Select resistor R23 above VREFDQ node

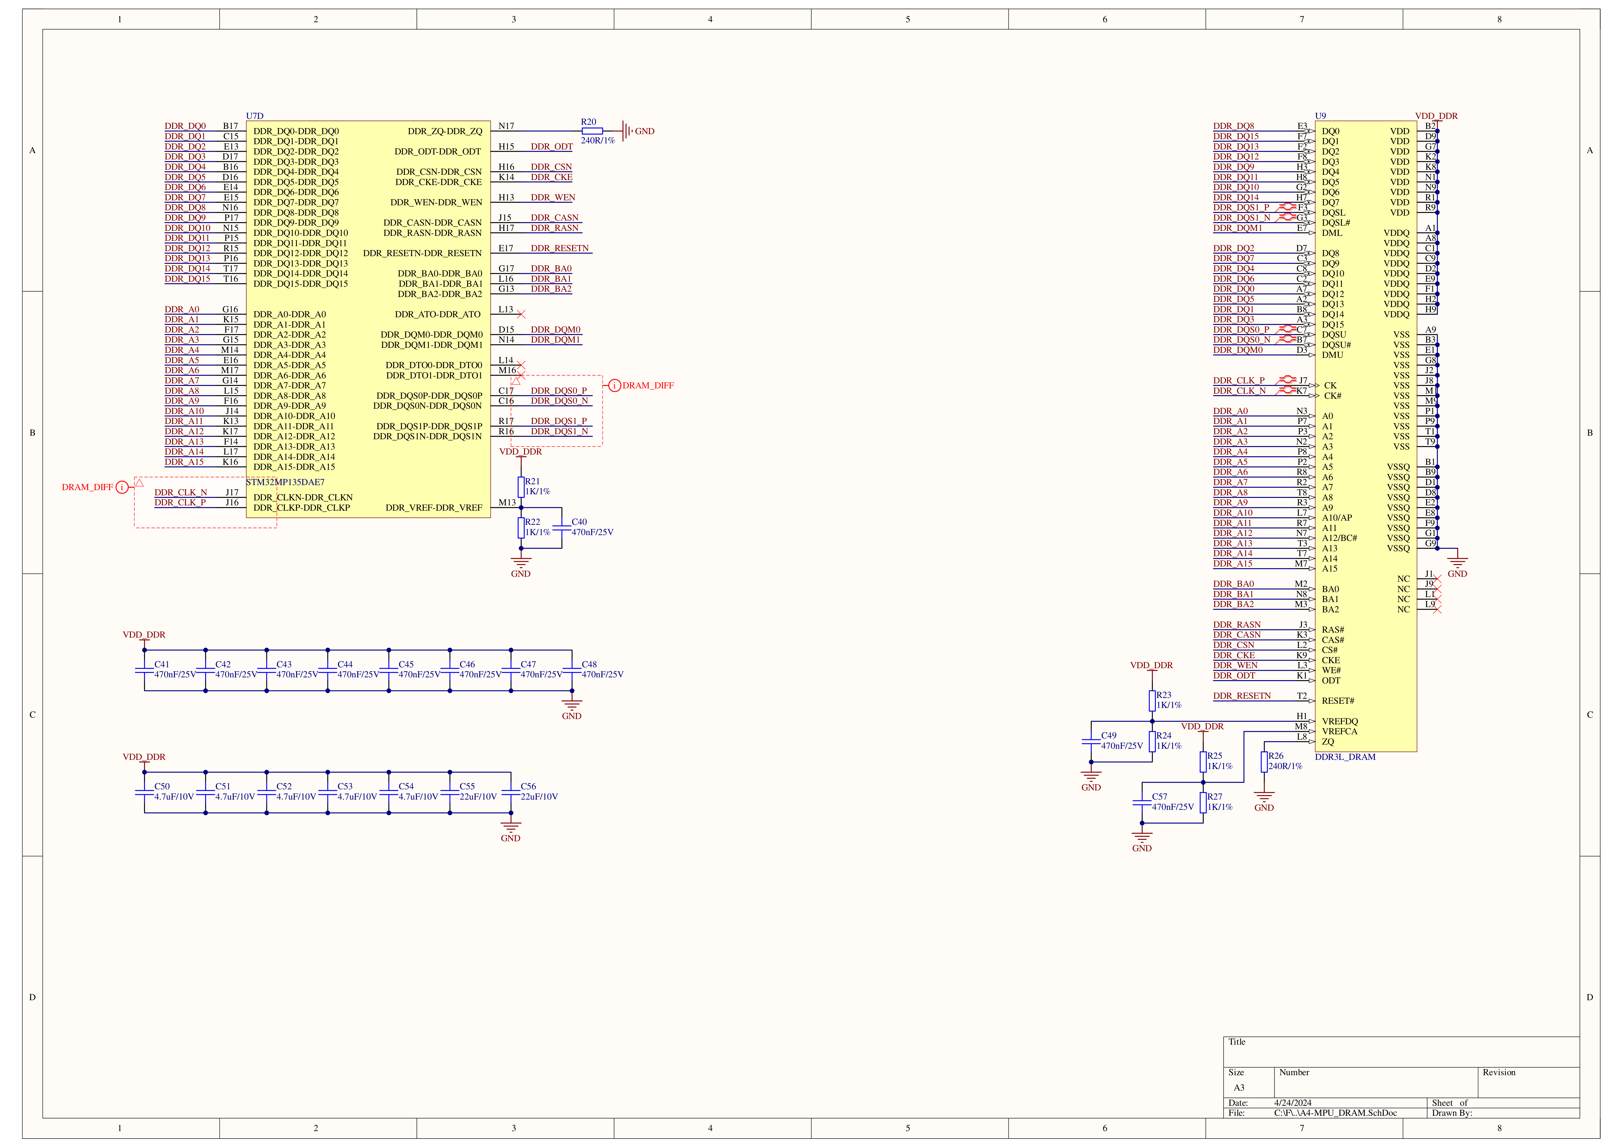(1152, 701)
